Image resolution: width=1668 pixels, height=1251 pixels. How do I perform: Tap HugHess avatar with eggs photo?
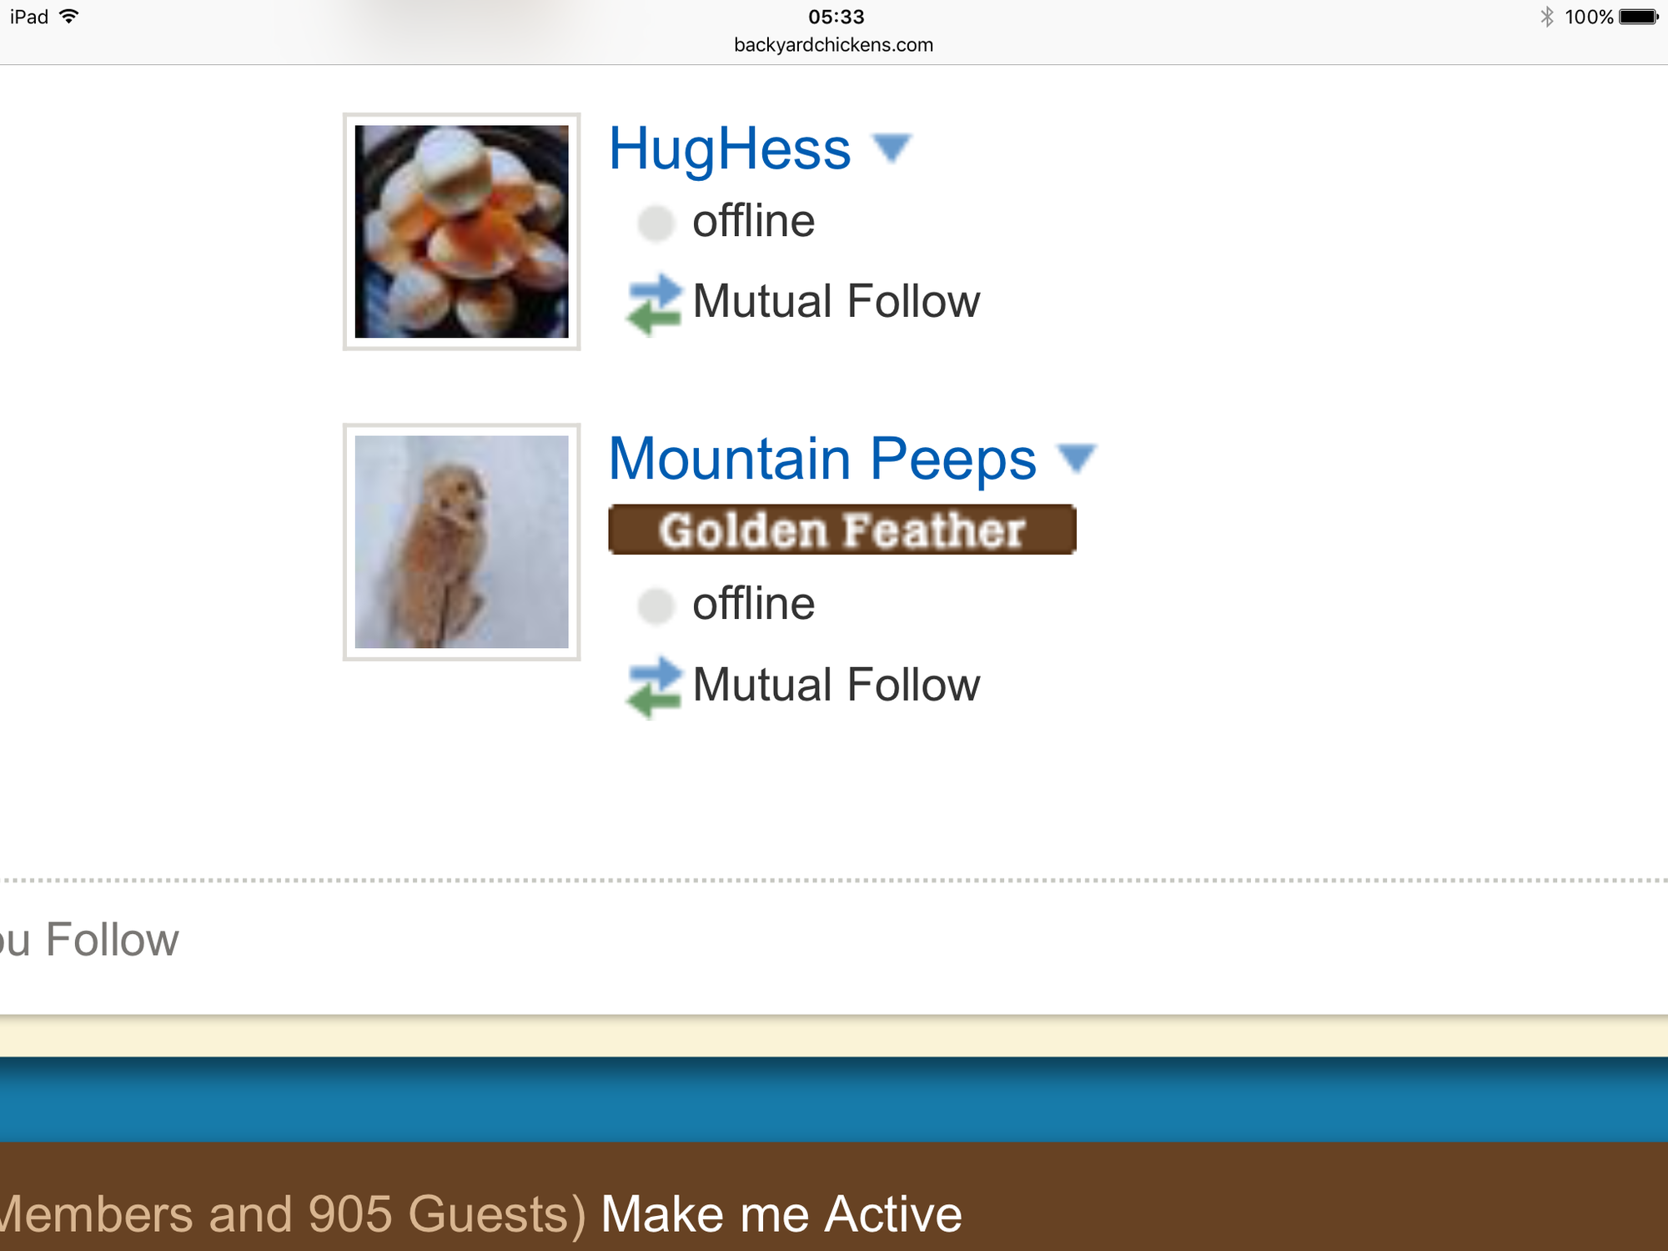click(462, 232)
